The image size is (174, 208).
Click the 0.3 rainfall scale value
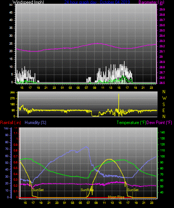[x=16, y=180]
